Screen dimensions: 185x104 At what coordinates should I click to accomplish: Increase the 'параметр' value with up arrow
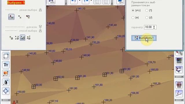coord(154,26)
